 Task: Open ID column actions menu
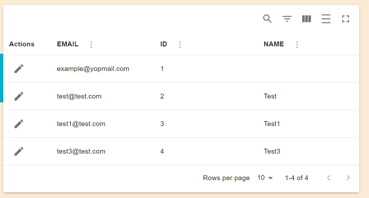(180, 45)
